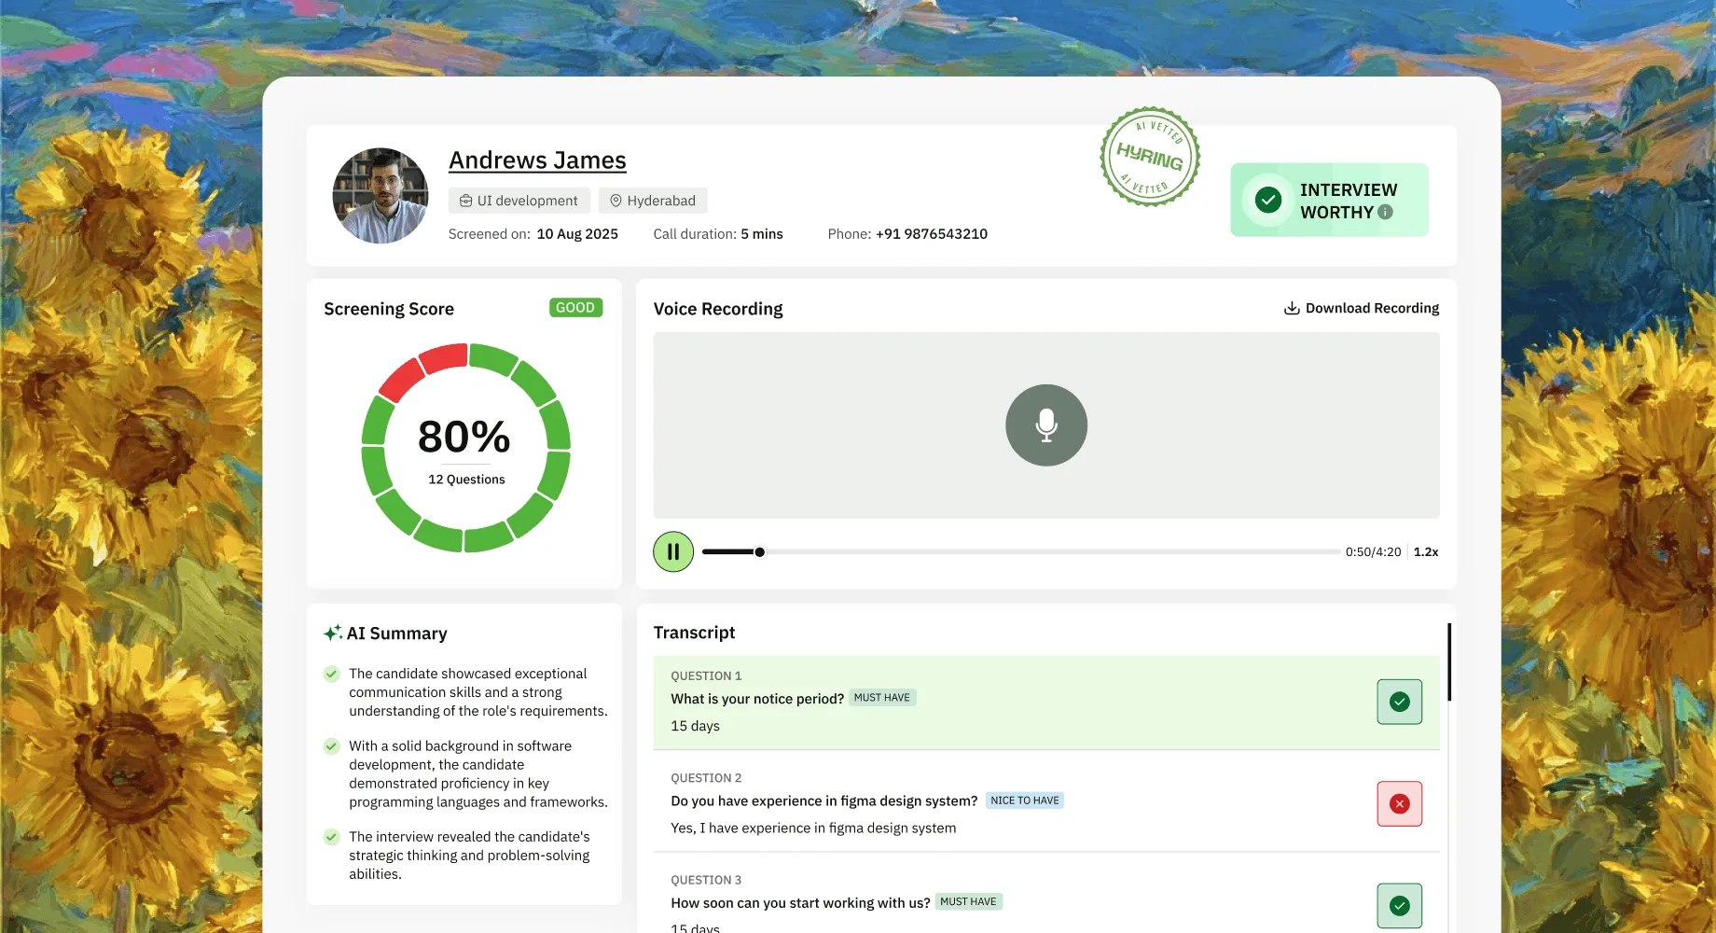Toggle the green check for Question 1
The height and width of the screenshot is (933, 1716).
pos(1399,702)
